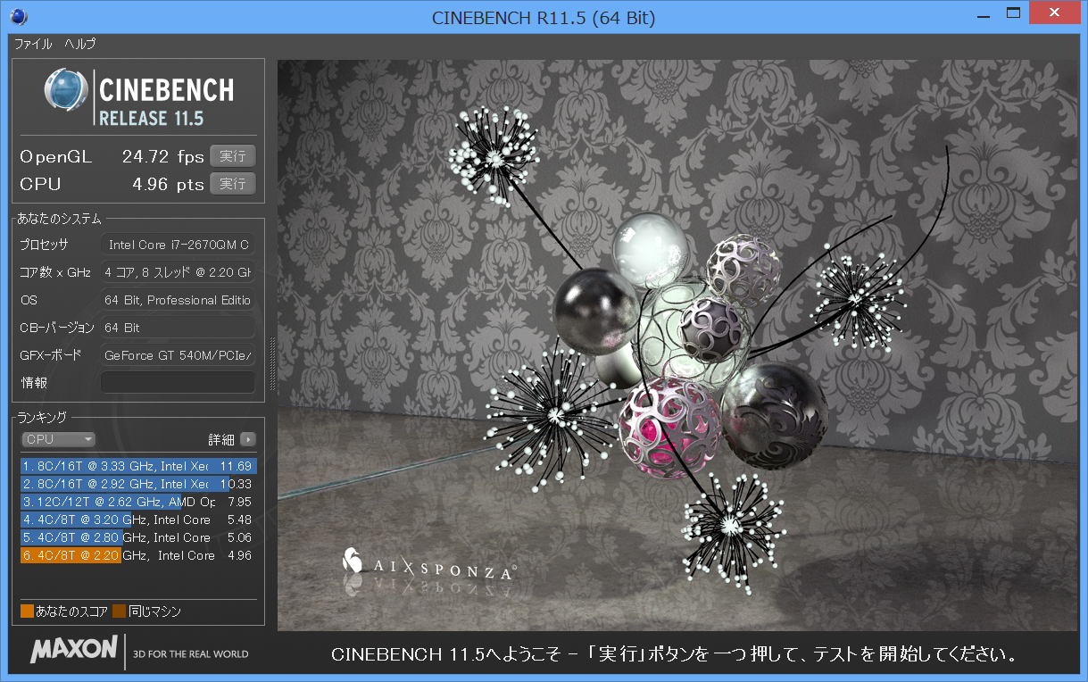Run the OpenGL test with its 実行 button
The height and width of the screenshot is (682, 1088).
point(233,156)
